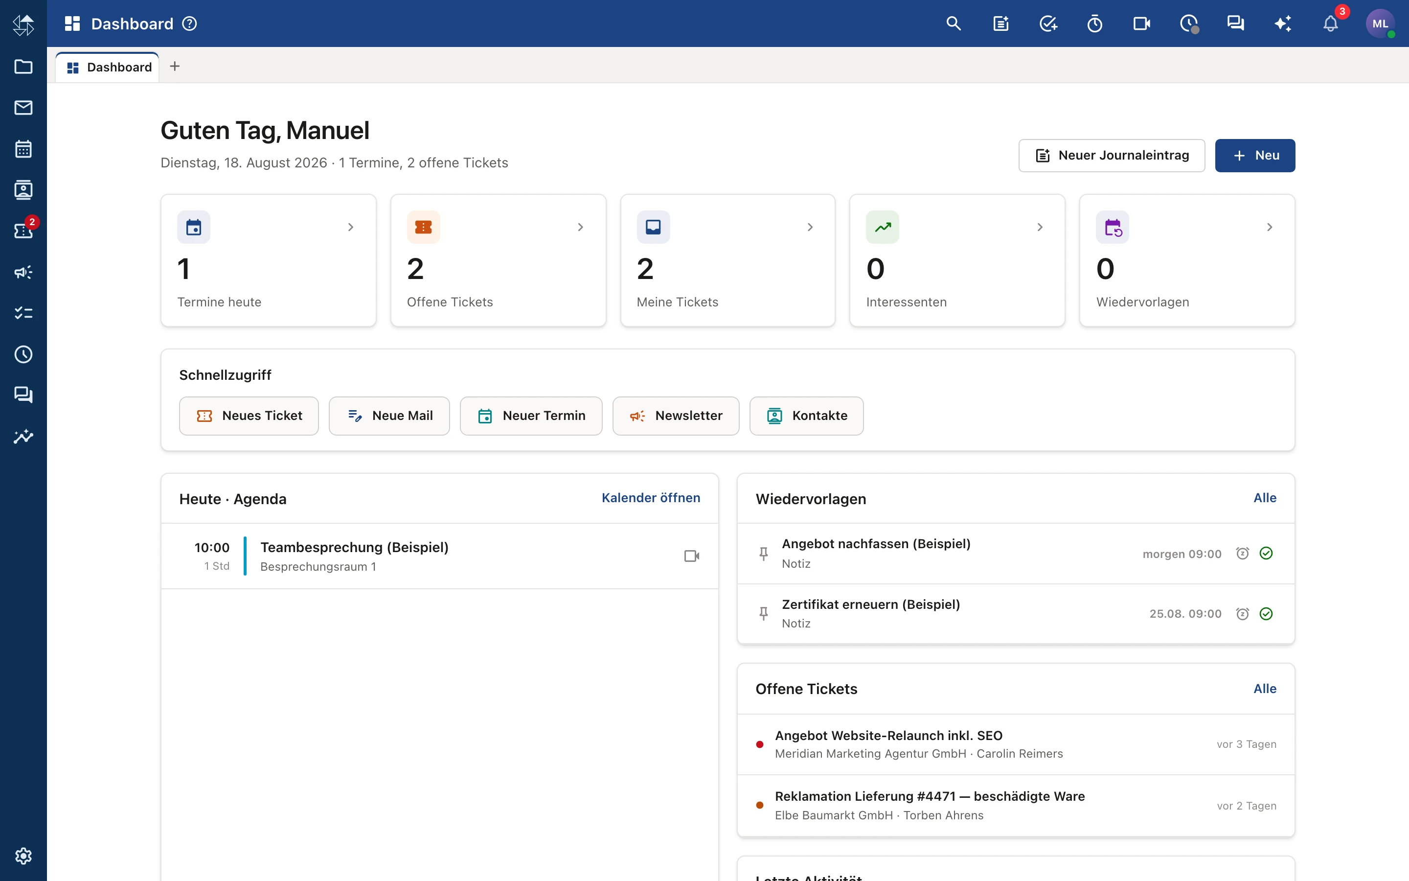Screen dimensions: 1409x881
Task: Expand the Meine Tickets card chevron
Action: pyautogui.click(x=810, y=227)
